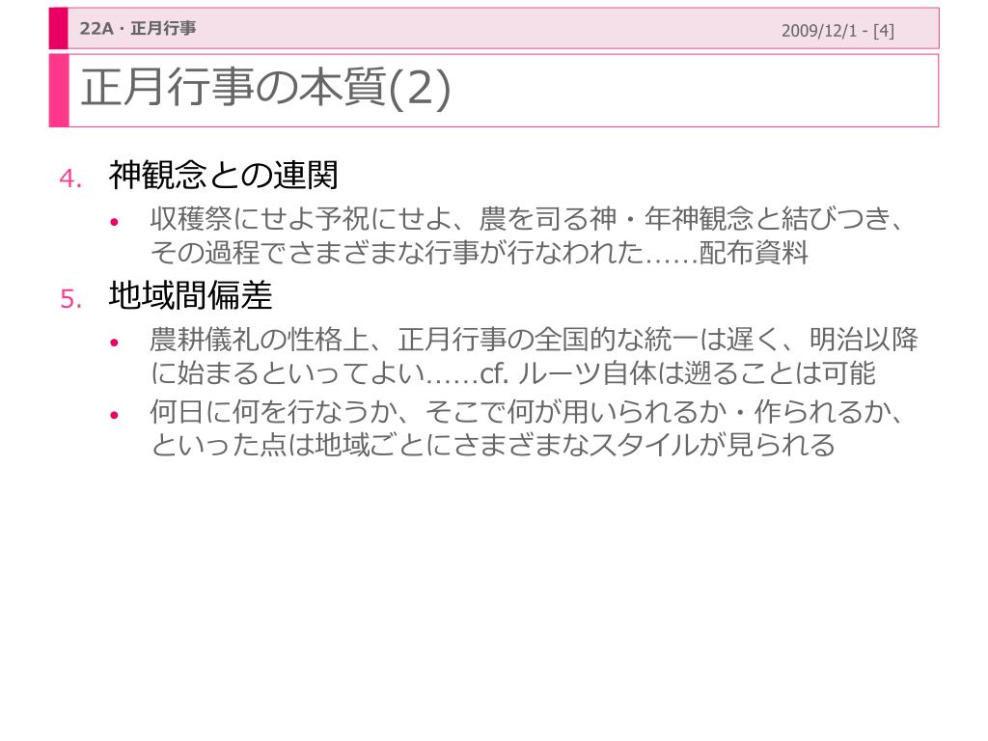This screenshot has width=988, height=741.
Task: Click the line containing cf. ルーツ自体は遡ることは可能
Action: (x=512, y=373)
